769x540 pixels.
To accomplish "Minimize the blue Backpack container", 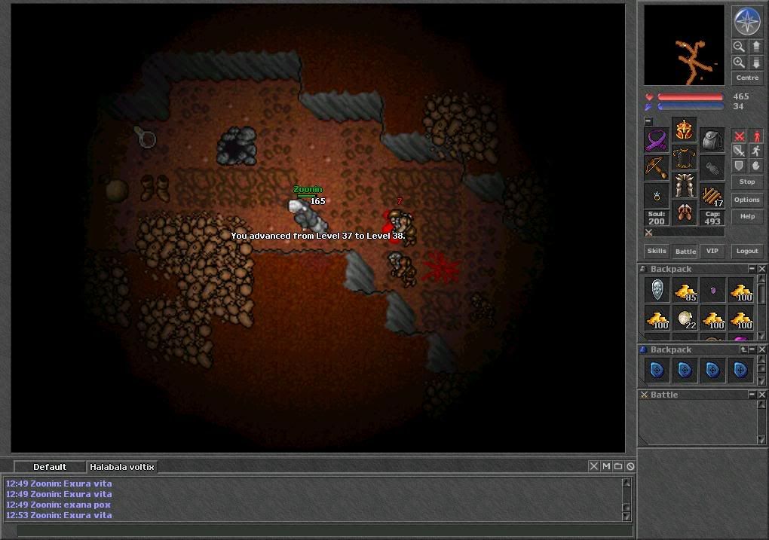I will pos(752,349).
